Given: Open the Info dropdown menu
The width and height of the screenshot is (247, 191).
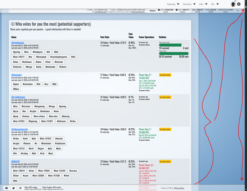Looking at the screenshot, I should pos(203,4).
